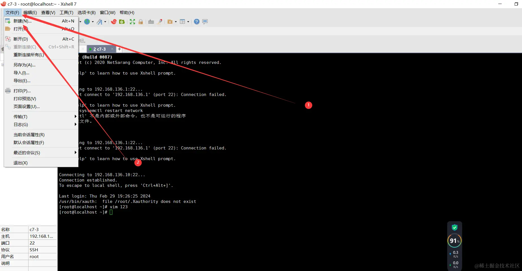
Task: Choose 新建(N)... from the File menu
Action: [41, 21]
